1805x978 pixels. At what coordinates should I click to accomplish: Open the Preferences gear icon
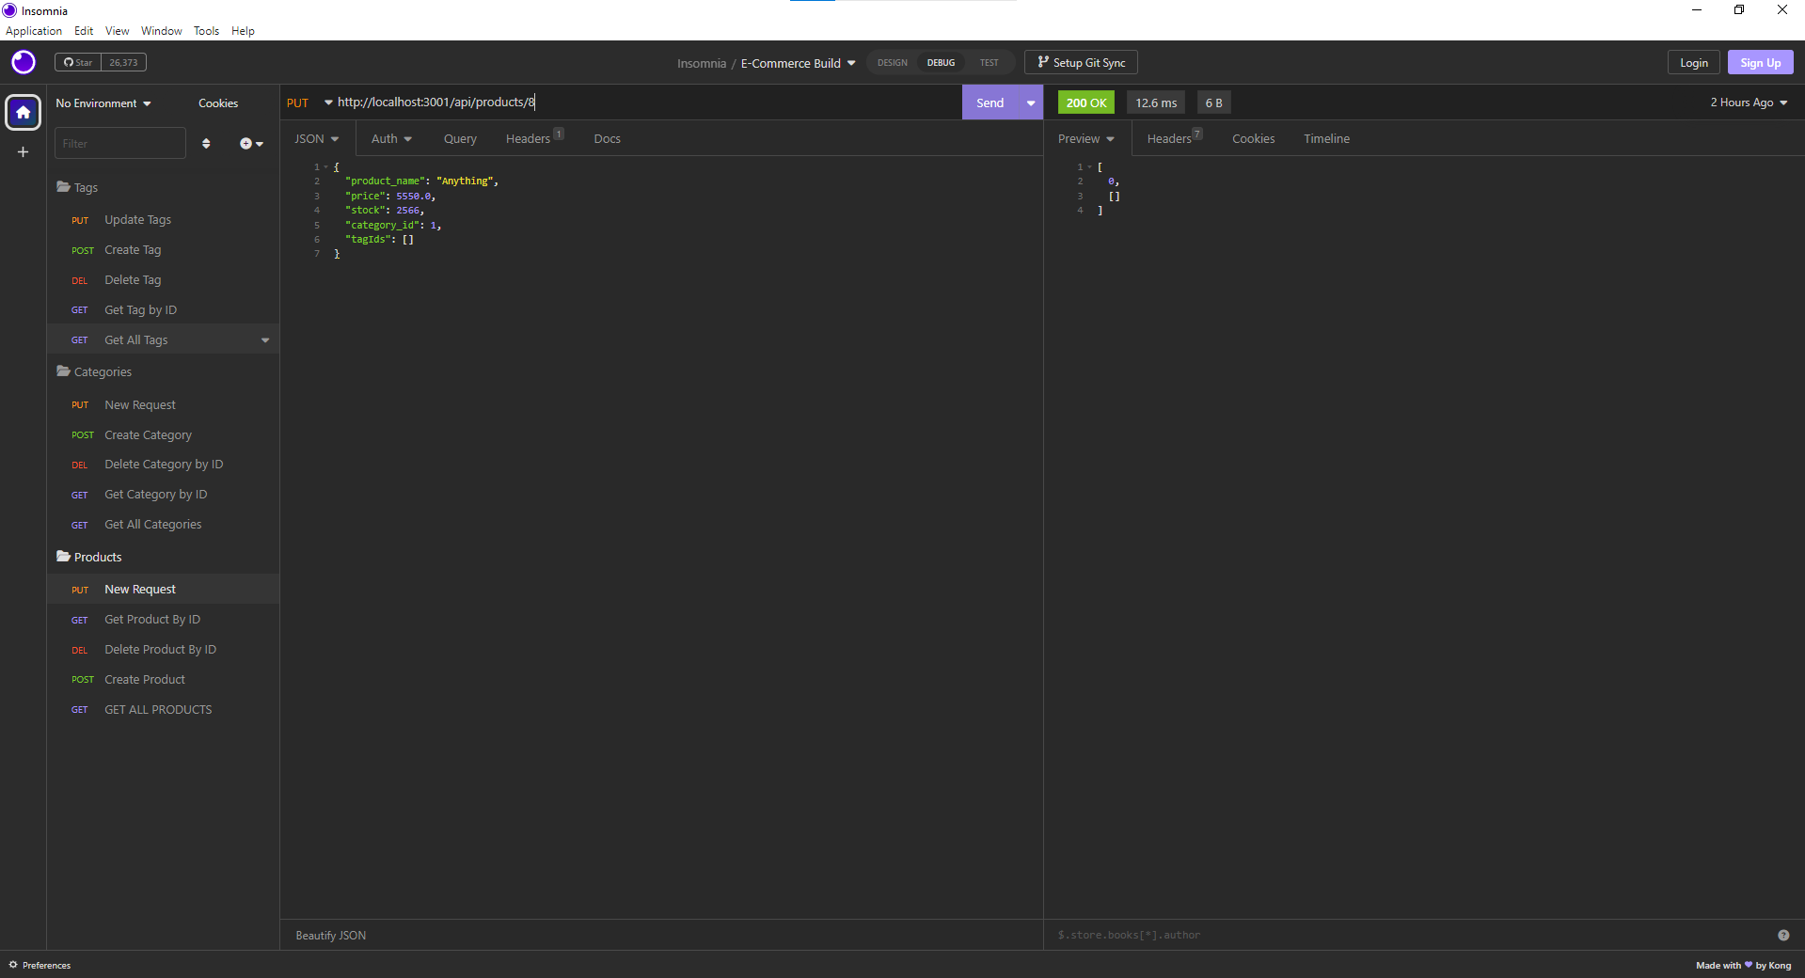[x=40, y=965]
